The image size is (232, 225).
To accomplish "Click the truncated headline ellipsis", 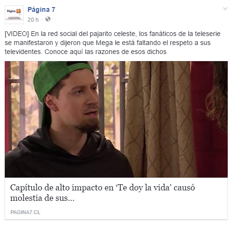I will click(x=71, y=198).
